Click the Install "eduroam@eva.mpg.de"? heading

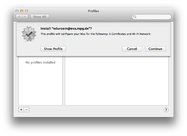(66, 29)
